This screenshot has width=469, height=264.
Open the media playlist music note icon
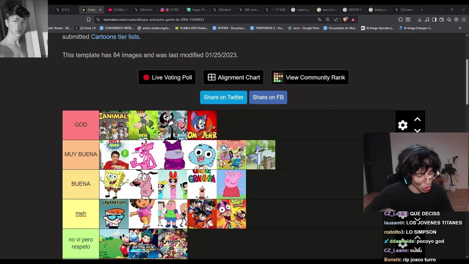click(x=427, y=19)
